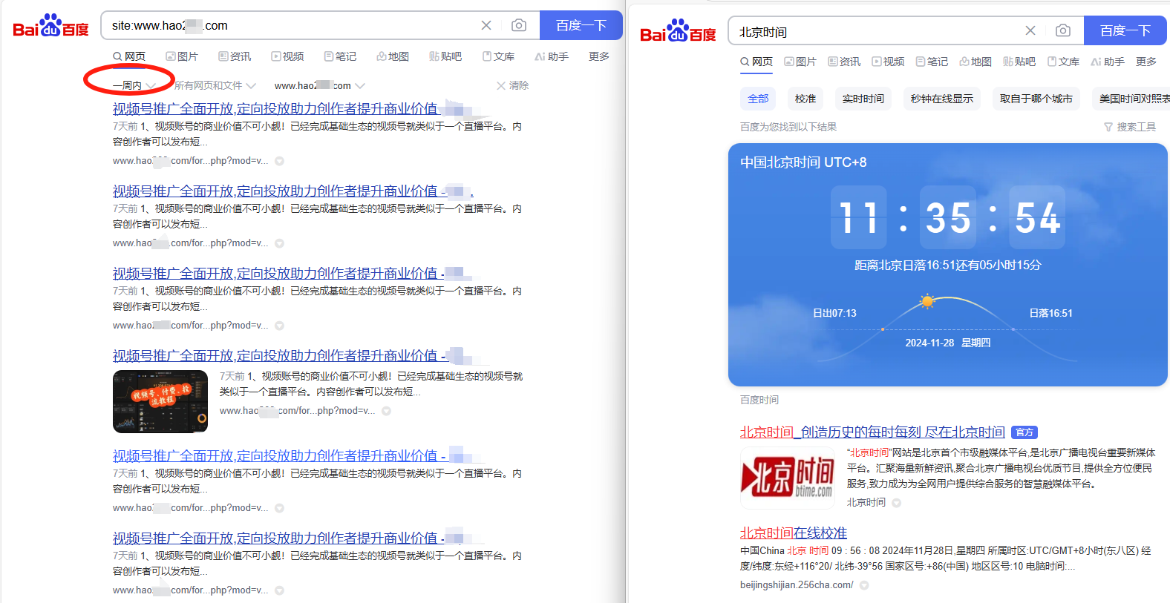Select the 全部 filter chip
This screenshot has height=603, width=1170.
758,99
